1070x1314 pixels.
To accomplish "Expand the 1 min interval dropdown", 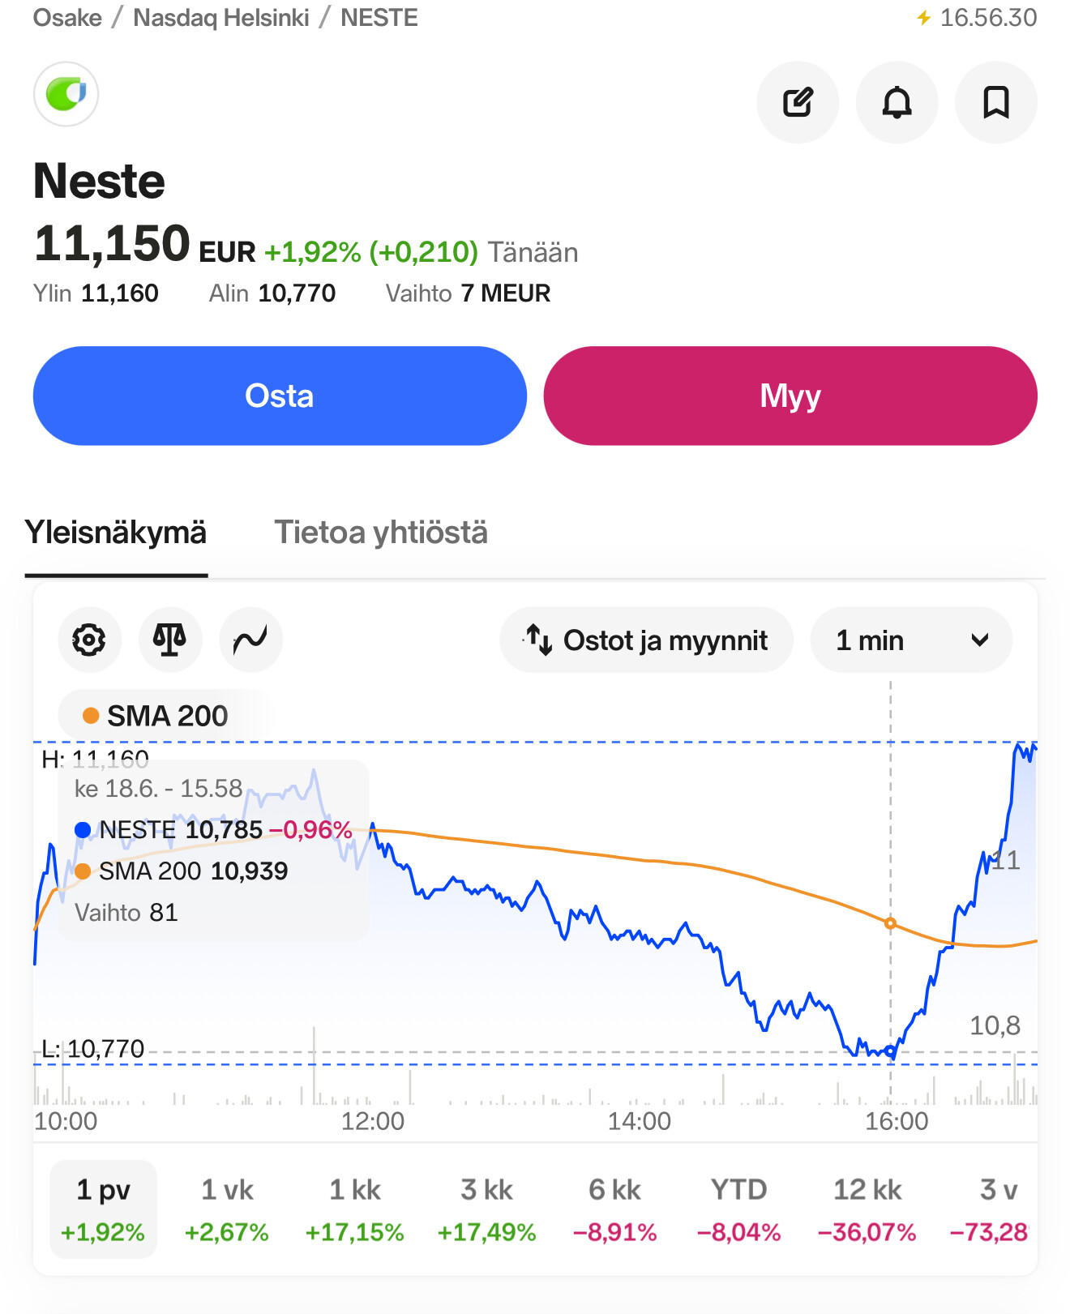I will point(911,640).
